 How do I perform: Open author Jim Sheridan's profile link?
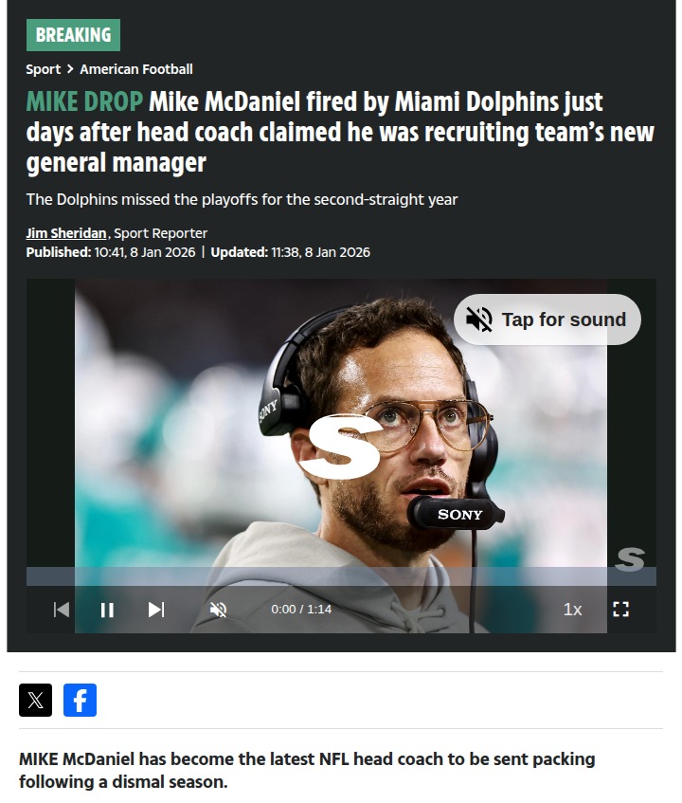pos(66,233)
